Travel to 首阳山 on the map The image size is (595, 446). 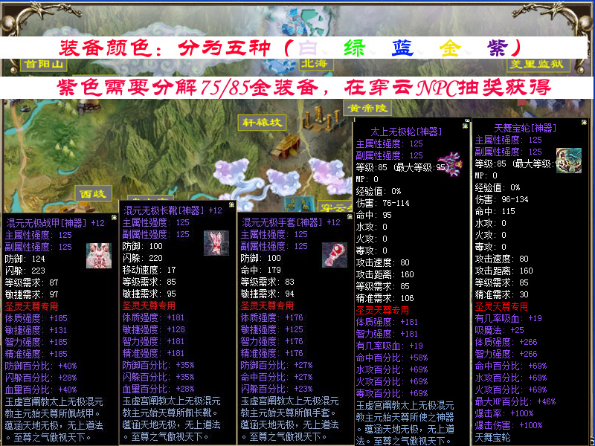[44, 64]
